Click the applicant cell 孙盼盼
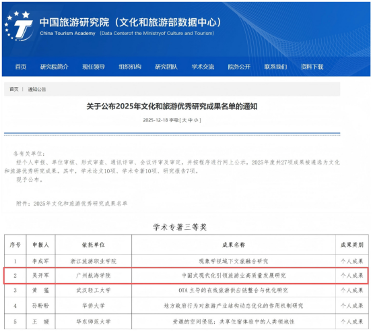Screen dimensions: 373x333 [40, 305]
